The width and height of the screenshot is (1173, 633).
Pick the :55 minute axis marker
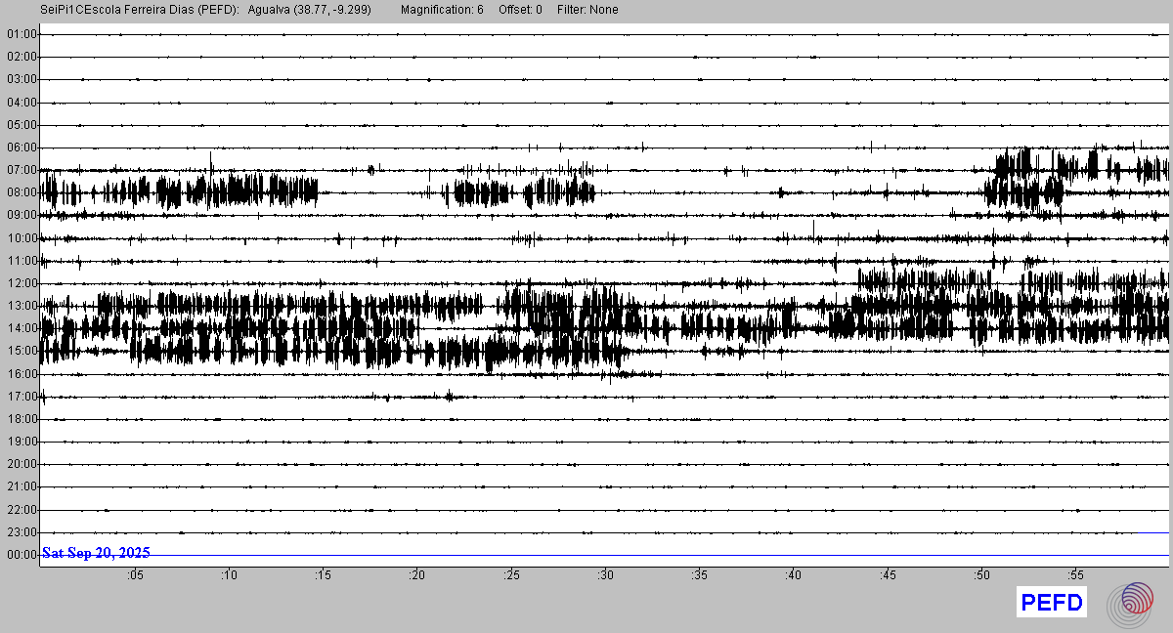click(x=1075, y=575)
